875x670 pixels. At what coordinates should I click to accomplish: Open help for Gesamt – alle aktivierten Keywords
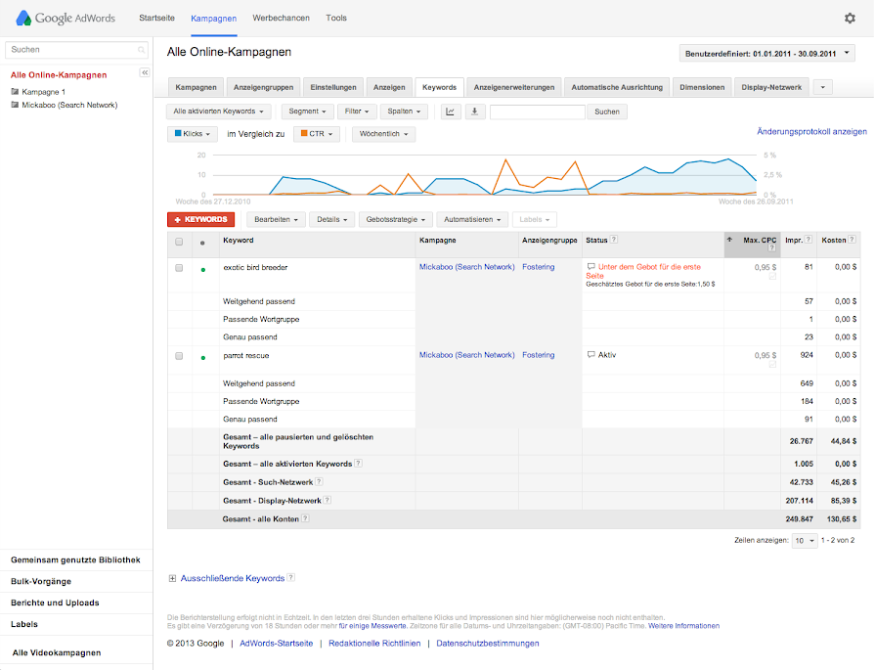tap(358, 463)
